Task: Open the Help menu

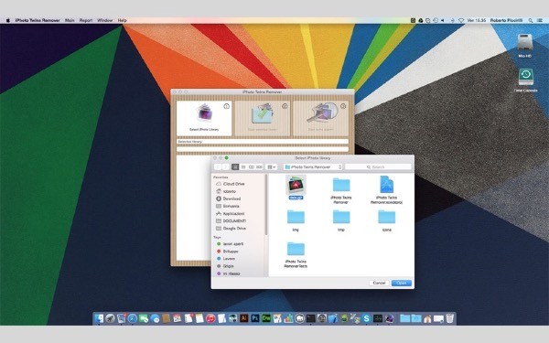Action: coord(122,20)
